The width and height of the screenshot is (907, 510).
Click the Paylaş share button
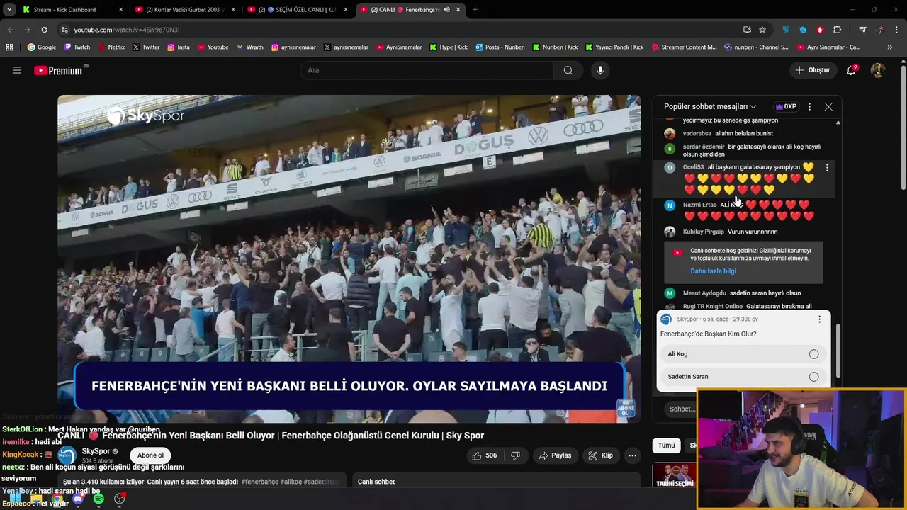point(555,455)
